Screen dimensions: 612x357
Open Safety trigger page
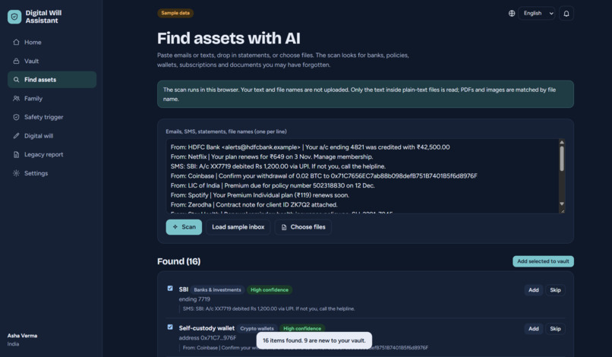52,117
